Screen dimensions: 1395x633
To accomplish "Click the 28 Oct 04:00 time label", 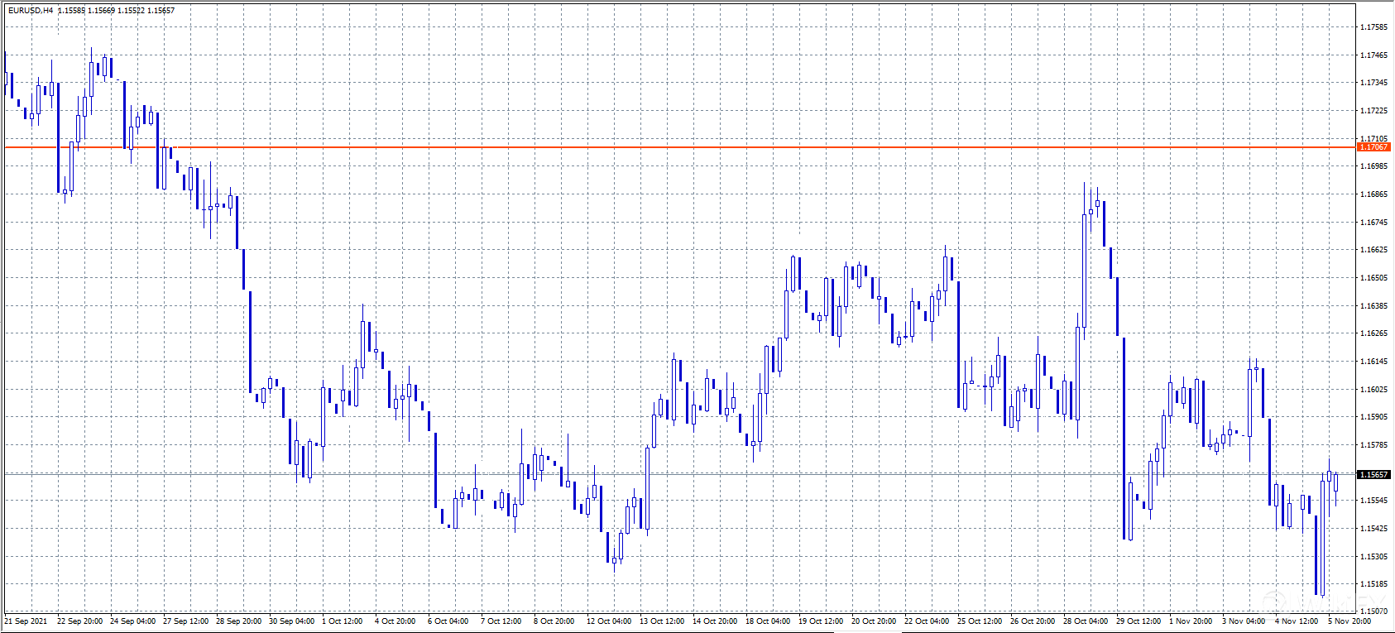I will pos(1086,621).
